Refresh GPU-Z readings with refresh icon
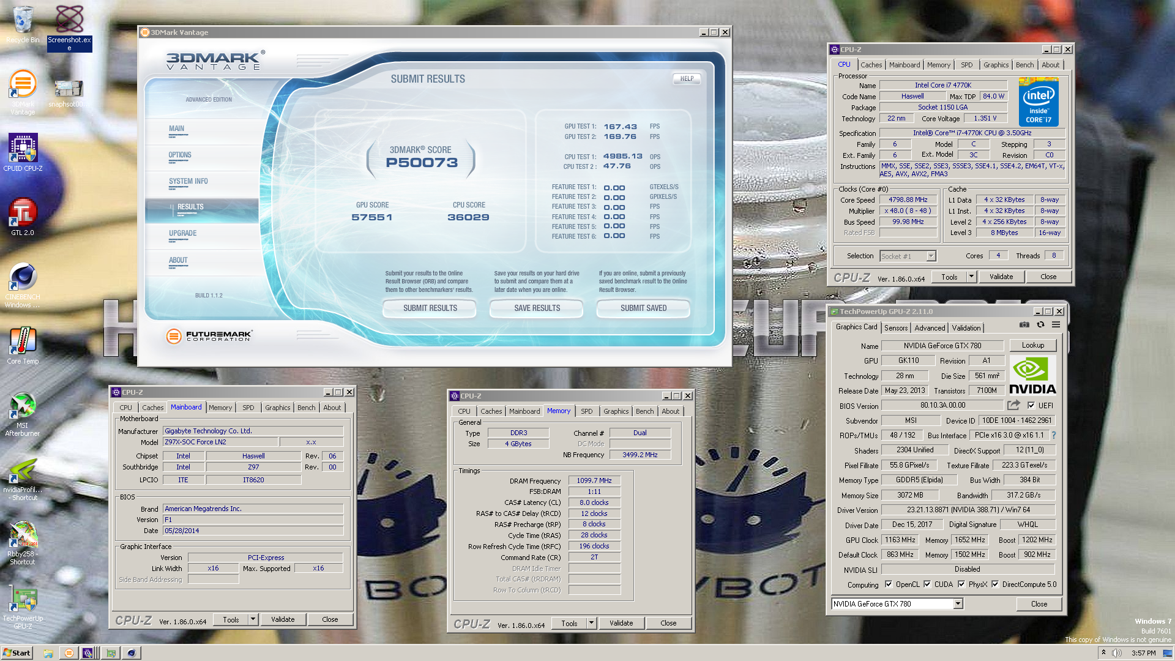This screenshot has height=661, width=1175. tap(1040, 325)
